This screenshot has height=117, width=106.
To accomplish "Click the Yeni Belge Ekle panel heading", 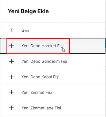I will [x=28, y=11].
